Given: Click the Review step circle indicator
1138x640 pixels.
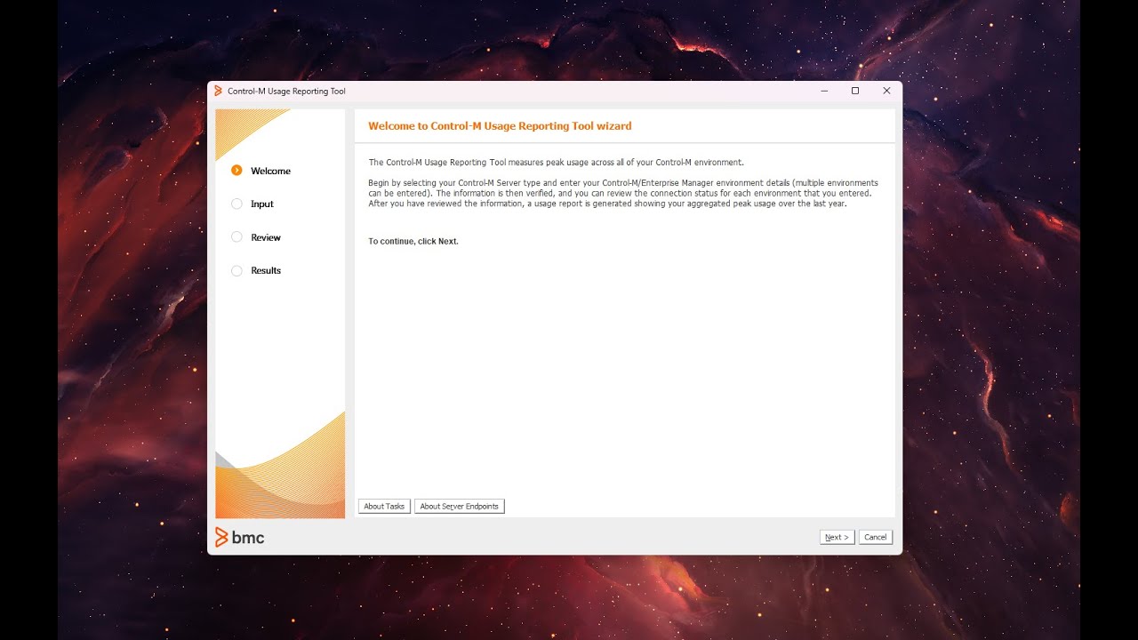Looking at the screenshot, I should click(236, 237).
